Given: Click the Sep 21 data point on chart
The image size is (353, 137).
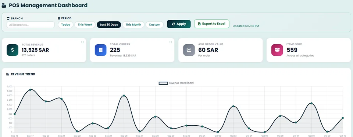Looking at the screenshot, I should click(61, 99).
